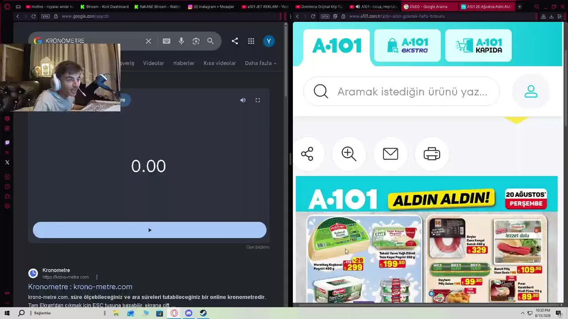568x319 pixels.
Task: Open the Kronometre : krono-metre.com result
Action: click(80, 287)
